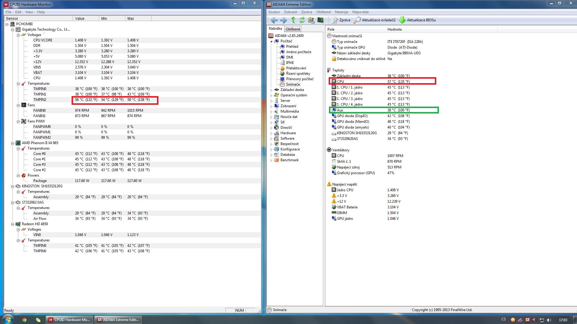The width and height of the screenshot is (577, 324).
Task: Click the Server icon in AIDA64 tree
Action: [277, 101]
